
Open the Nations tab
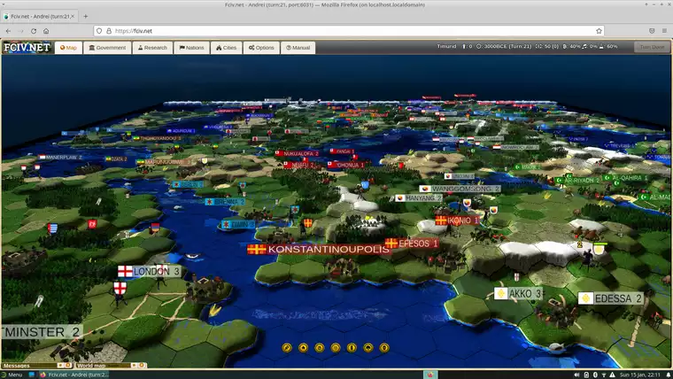pyautogui.click(x=192, y=48)
